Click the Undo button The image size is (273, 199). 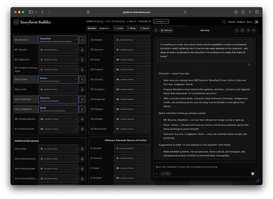tap(119, 28)
